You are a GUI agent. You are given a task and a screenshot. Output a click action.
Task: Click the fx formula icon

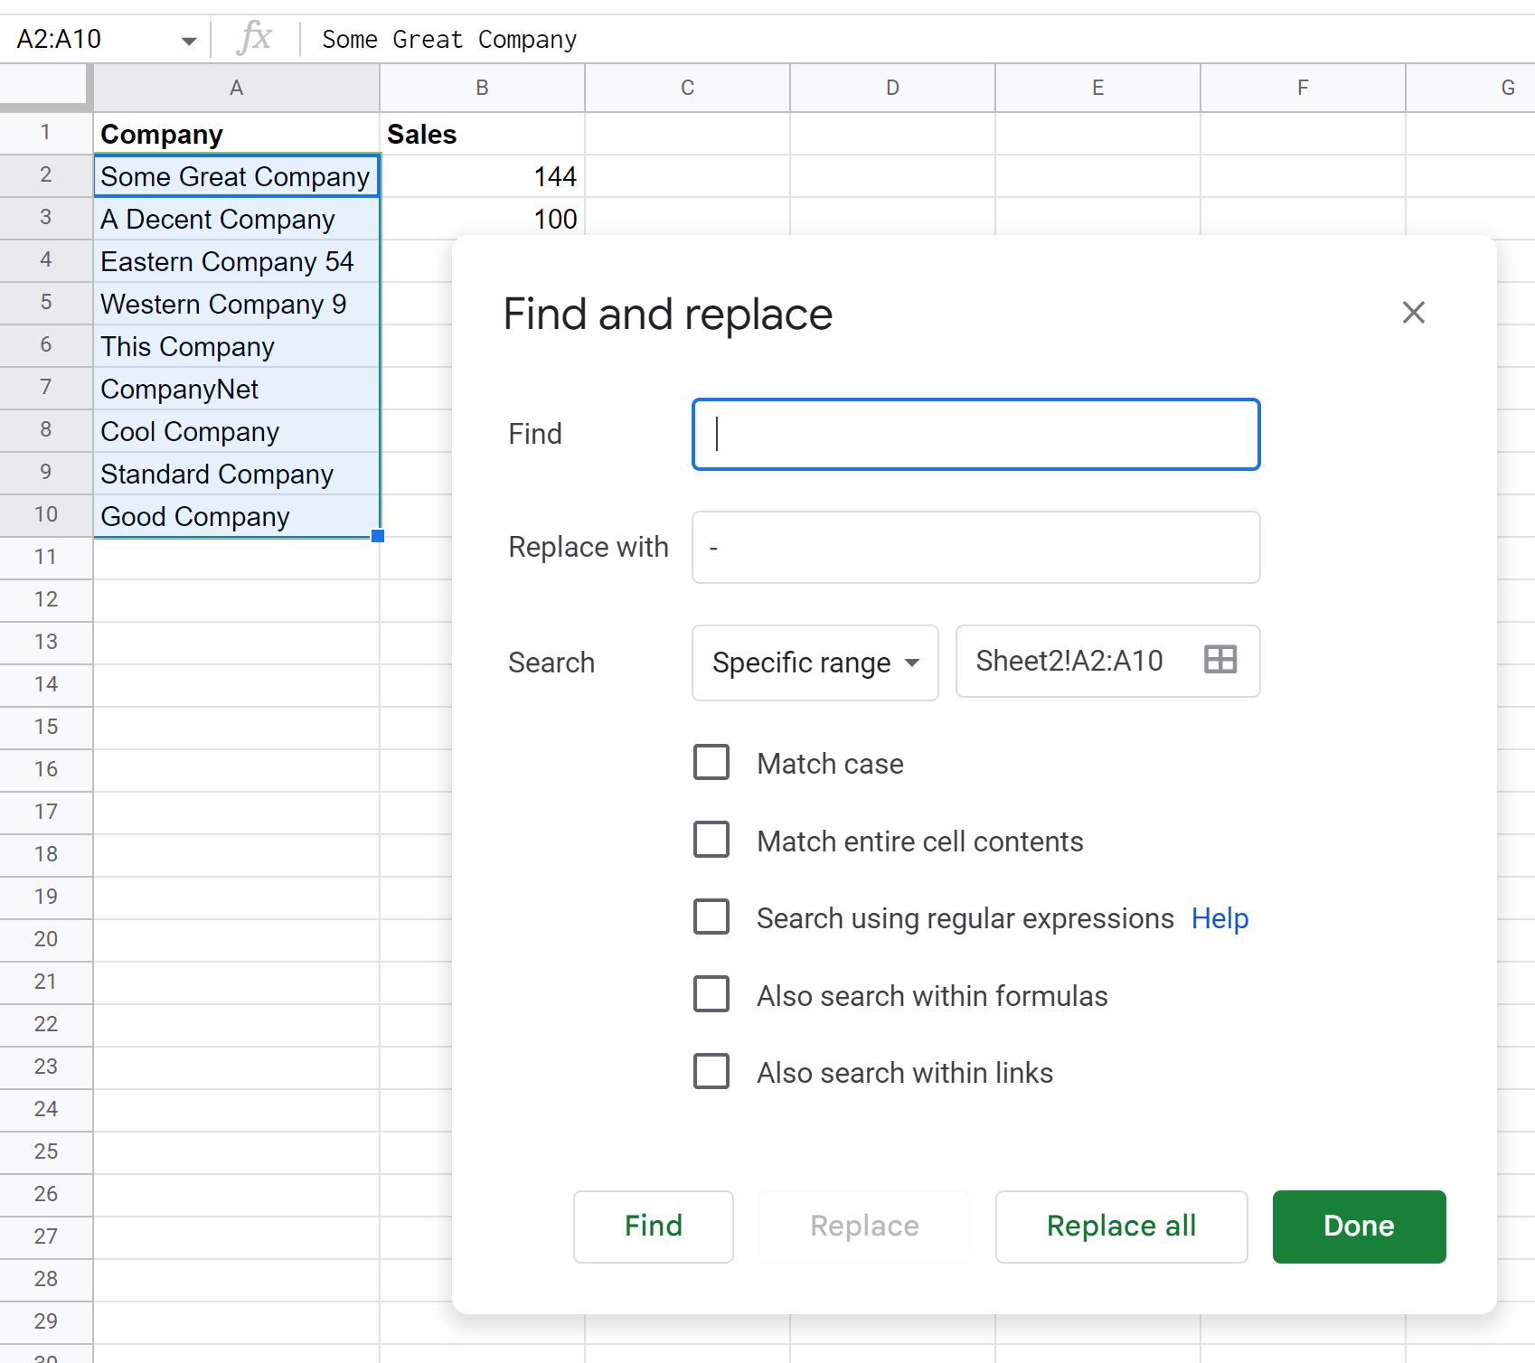[255, 39]
